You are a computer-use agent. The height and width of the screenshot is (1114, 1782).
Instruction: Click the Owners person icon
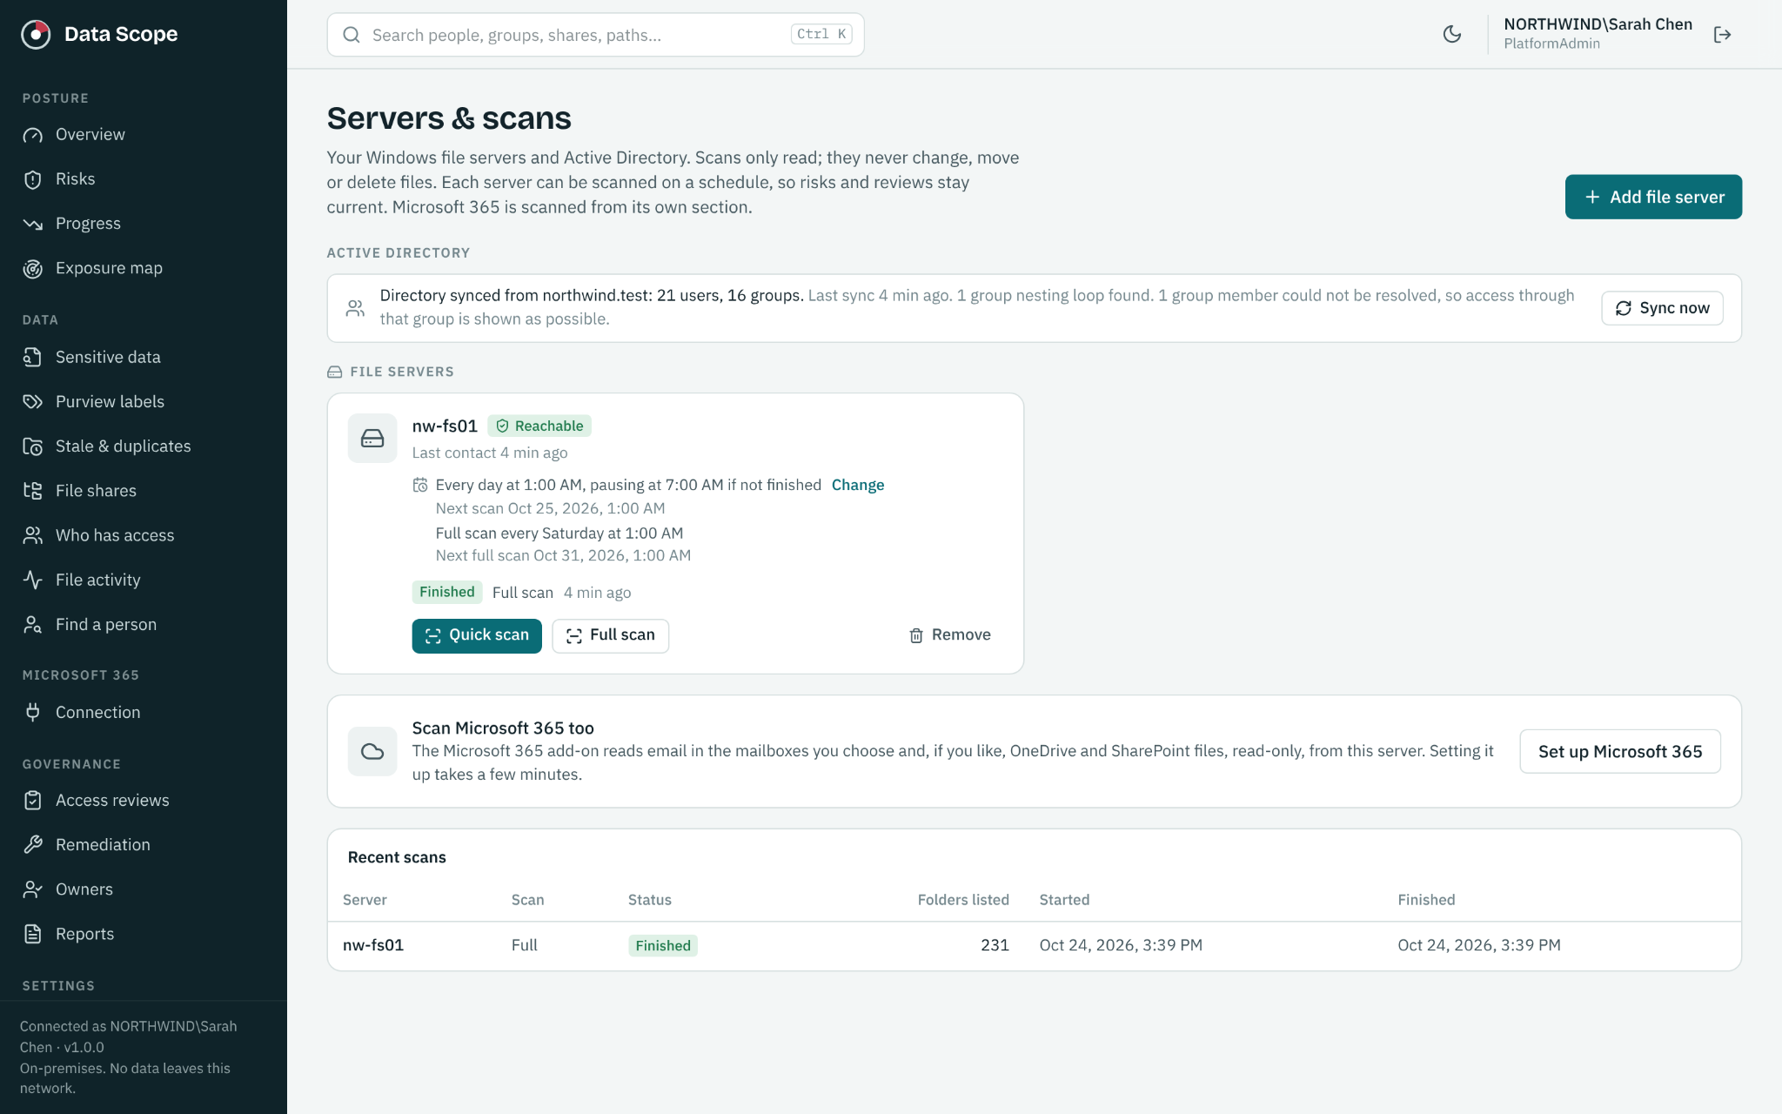[x=33, y=889]
